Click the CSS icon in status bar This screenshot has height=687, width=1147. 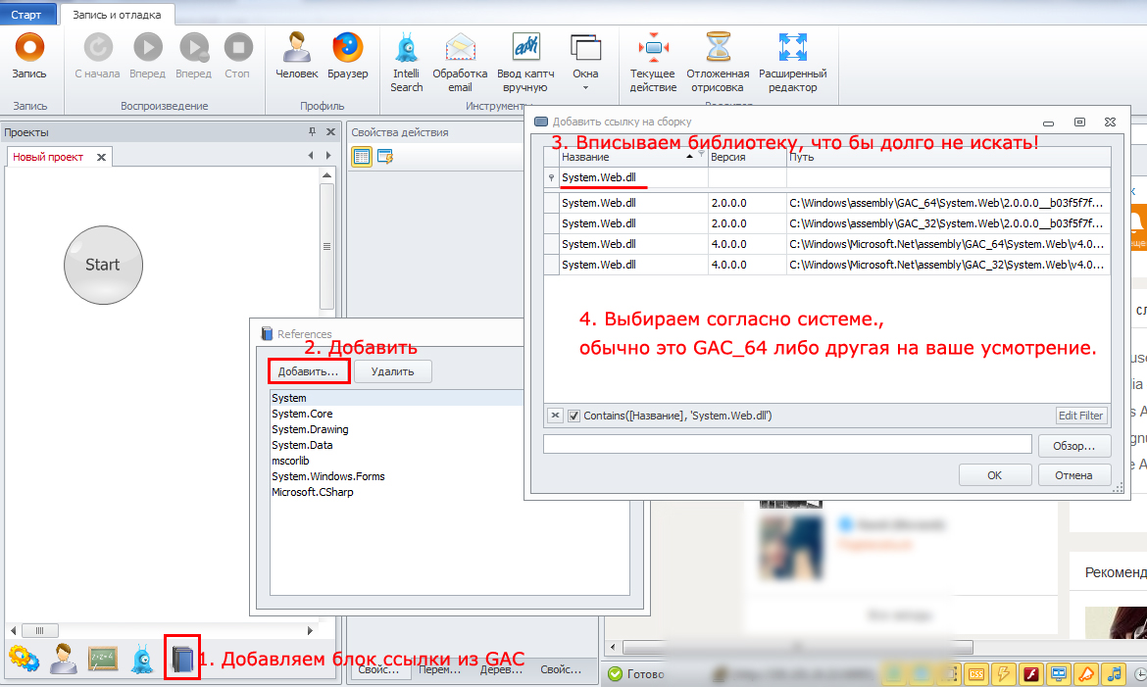click(976, 674)
